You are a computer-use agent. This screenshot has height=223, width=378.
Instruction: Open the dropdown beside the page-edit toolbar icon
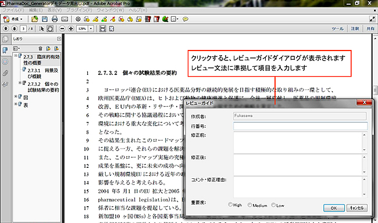[177, 19]
